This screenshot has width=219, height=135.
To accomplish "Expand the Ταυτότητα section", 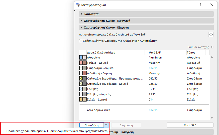I will tap(82, 14).
